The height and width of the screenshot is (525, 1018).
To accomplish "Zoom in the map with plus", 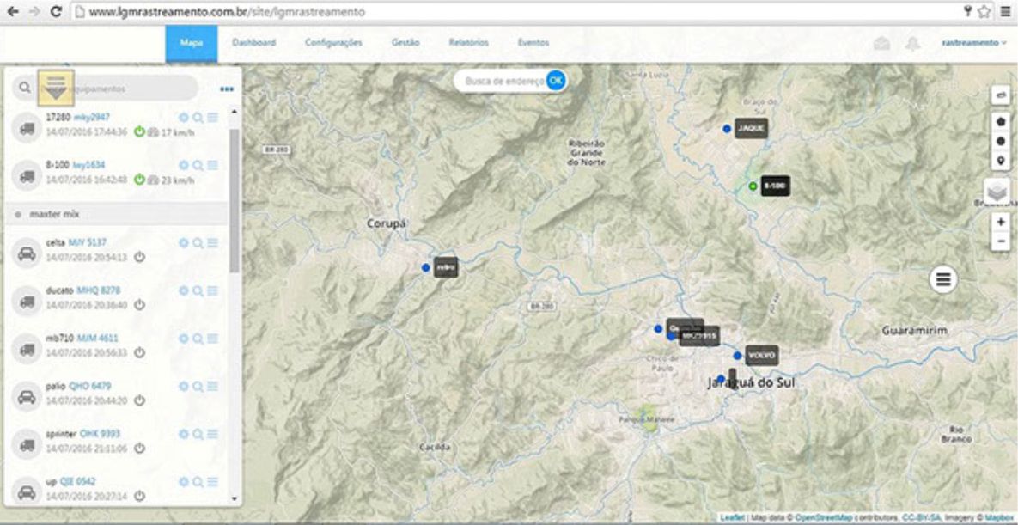I will pos(1000,222).
